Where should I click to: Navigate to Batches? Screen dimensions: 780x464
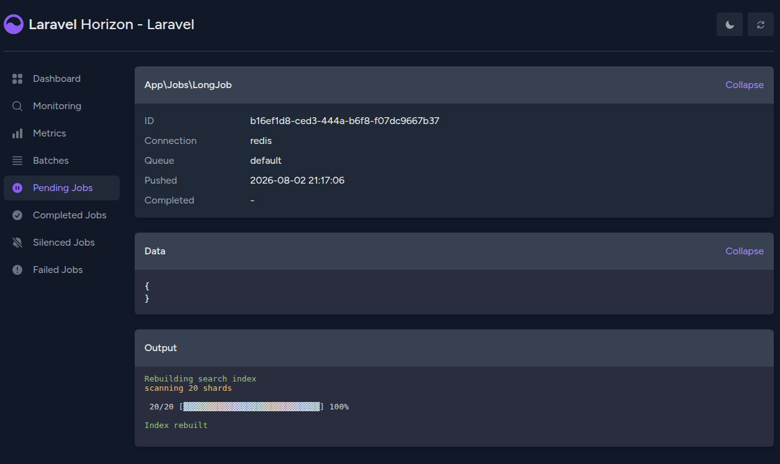tap(61, 161)
